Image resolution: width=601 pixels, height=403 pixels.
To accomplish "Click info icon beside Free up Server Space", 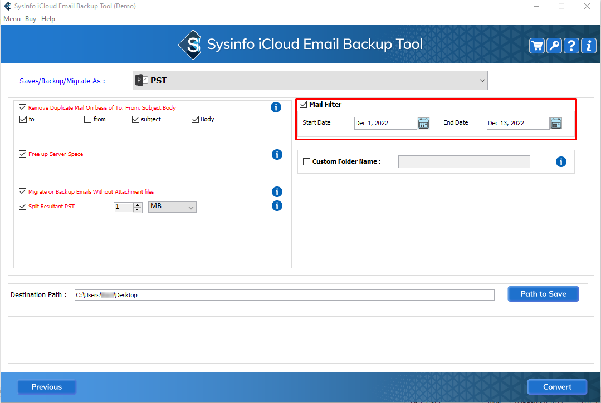I will [x=277, y=154].
